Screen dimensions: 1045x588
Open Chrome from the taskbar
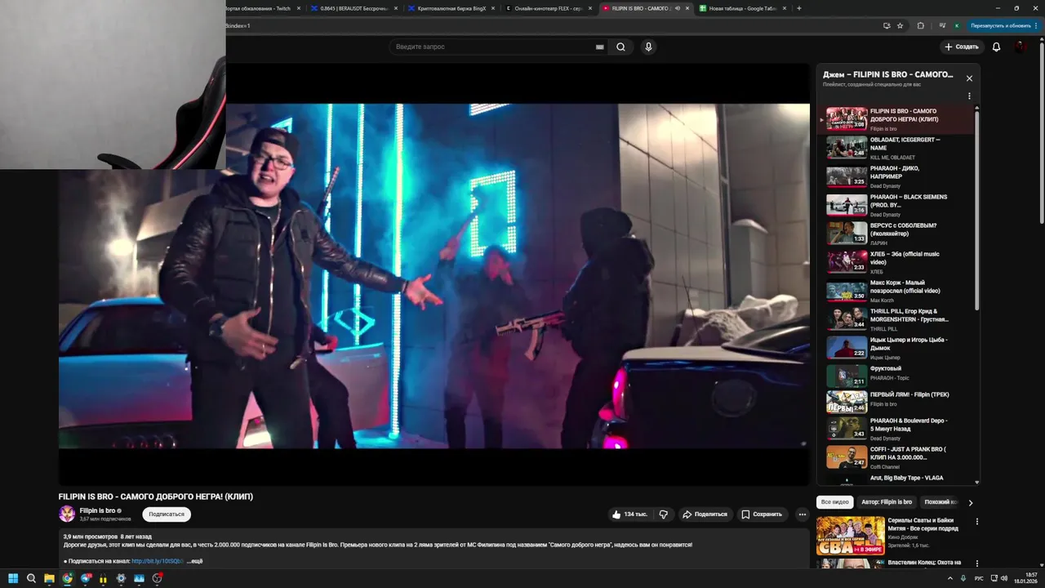[67, 578]
